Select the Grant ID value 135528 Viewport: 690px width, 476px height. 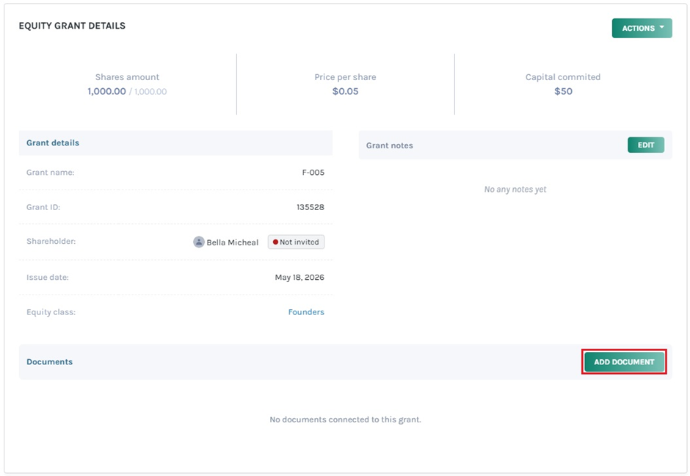click(310, 207)
